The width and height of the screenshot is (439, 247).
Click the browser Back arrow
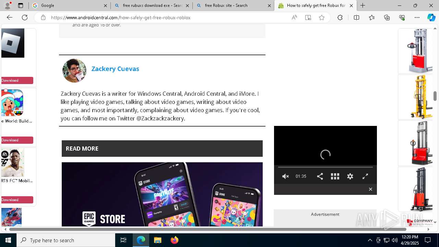pyautogui.click(x=10, y=17)
